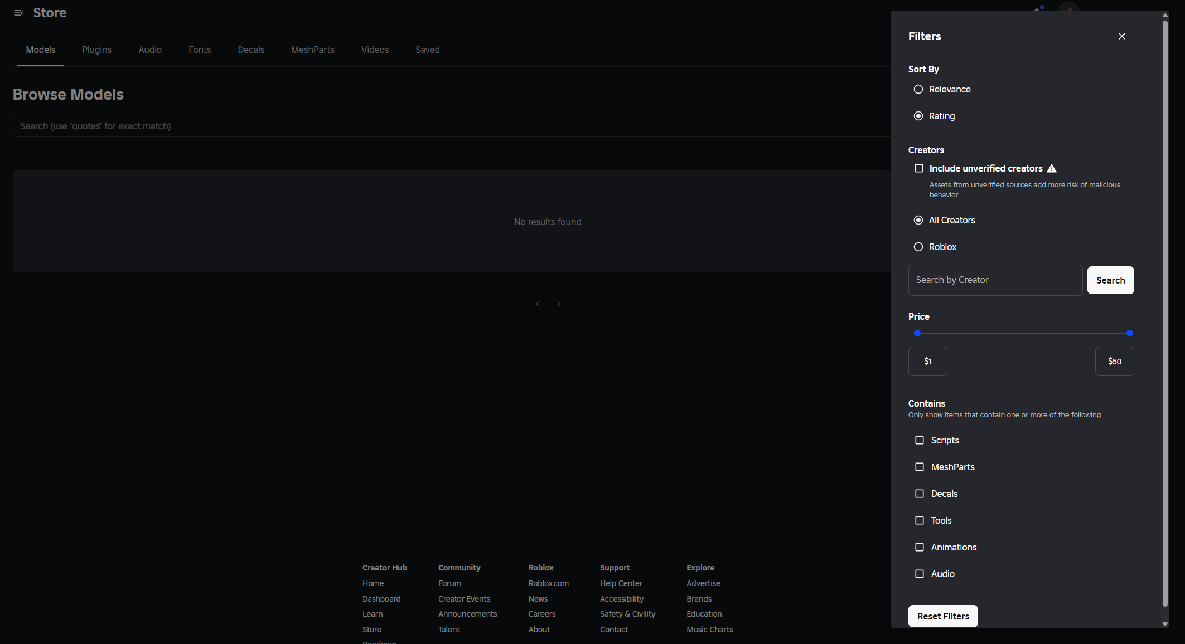Check the Audio filter checkbox
1185x644 pixels.
click(920, 574)
